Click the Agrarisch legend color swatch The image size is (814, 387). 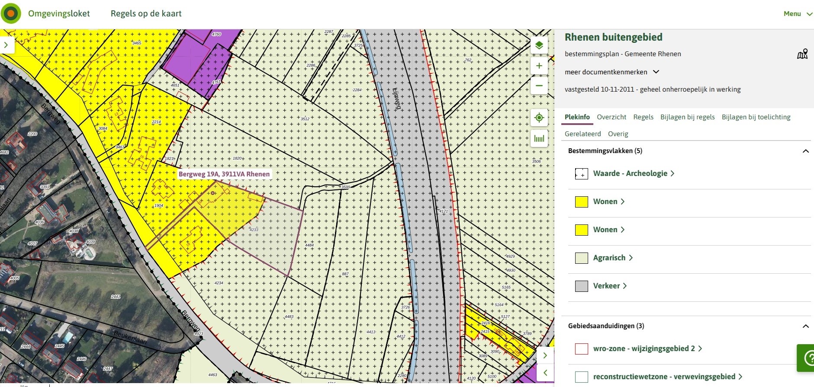(x=581, y=258)
